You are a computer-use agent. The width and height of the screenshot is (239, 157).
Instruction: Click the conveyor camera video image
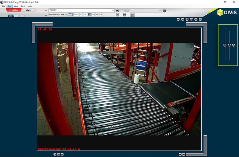pos(119,89)
